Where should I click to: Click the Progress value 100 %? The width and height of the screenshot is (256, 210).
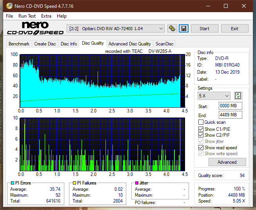point(240,189)
